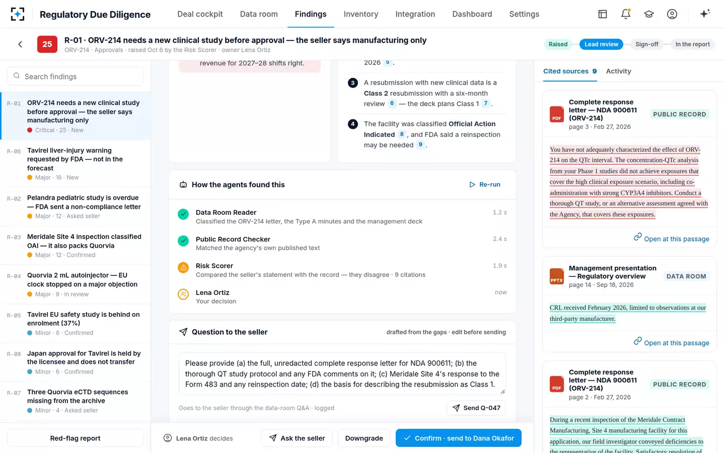Select the Sign-off workflow stage

coord(646,44)
